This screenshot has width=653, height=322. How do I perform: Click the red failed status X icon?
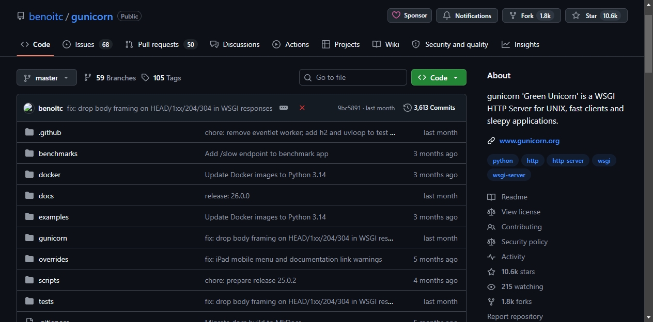pyautogui.click(x=302, y=108)
